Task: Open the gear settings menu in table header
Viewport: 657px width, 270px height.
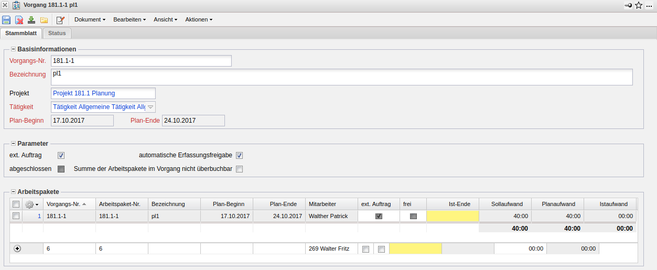Action: click(x=31, y=204)
